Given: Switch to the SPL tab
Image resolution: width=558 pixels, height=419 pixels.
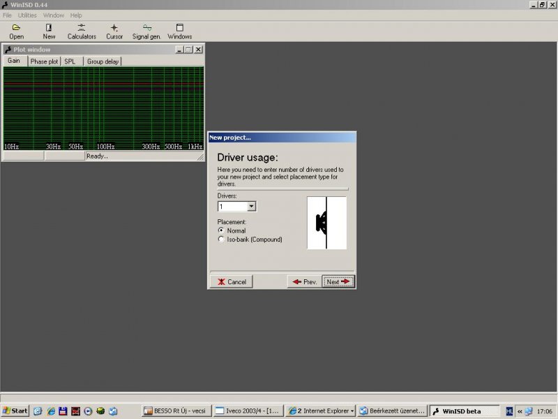Looking at the screenshot, I should 70,61.
